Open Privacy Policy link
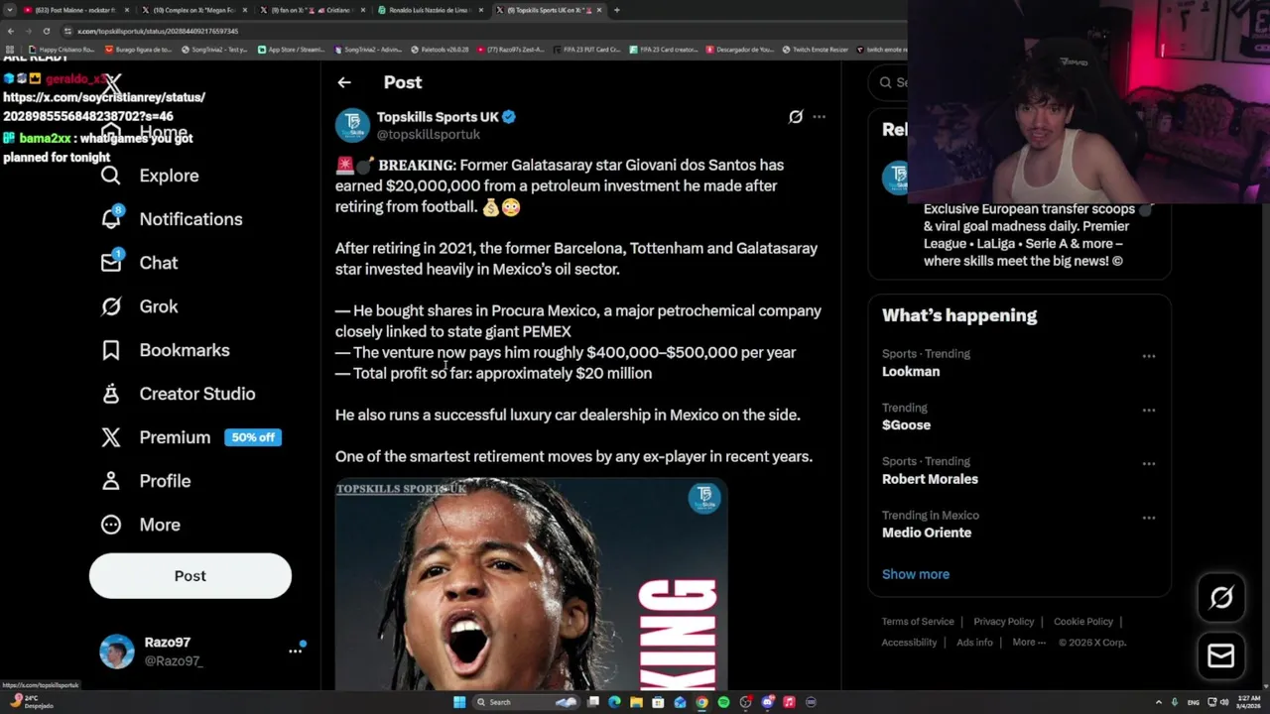 tap(1003, 622)
